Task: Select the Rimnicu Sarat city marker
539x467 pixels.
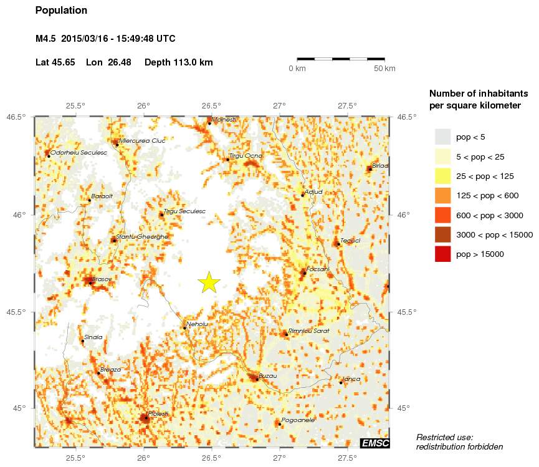Action: 286,334
